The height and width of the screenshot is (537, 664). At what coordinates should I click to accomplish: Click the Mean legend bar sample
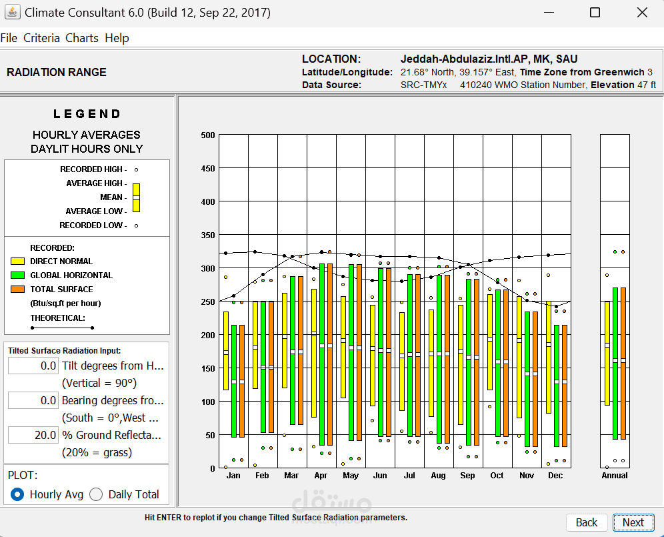pos(137,197)
